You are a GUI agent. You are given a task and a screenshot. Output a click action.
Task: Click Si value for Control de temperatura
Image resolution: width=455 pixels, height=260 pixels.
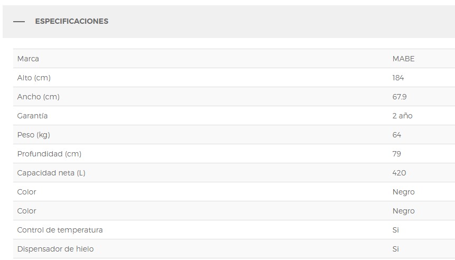(x=395, y=230)
